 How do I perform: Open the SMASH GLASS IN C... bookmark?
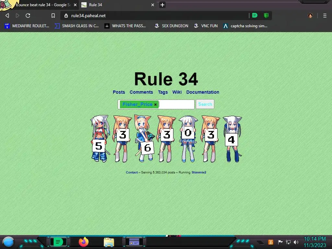[x=77, y=26]
